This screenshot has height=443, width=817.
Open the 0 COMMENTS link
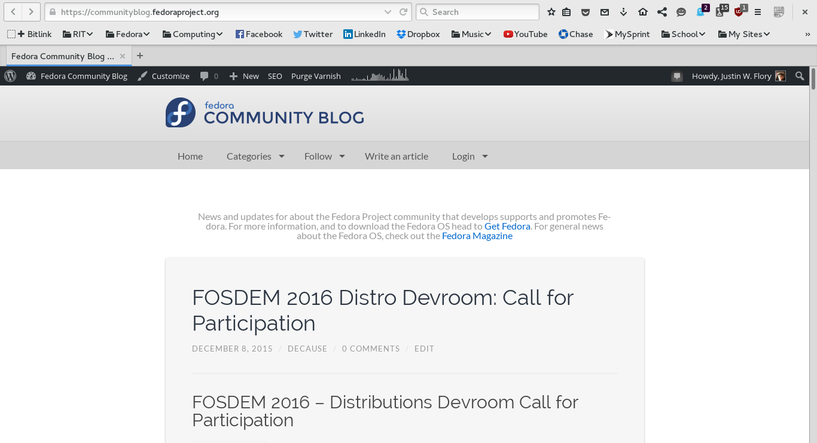coord(371,349)
